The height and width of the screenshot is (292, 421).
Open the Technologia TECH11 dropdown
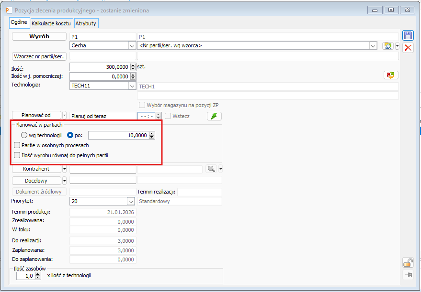(132, 86)
